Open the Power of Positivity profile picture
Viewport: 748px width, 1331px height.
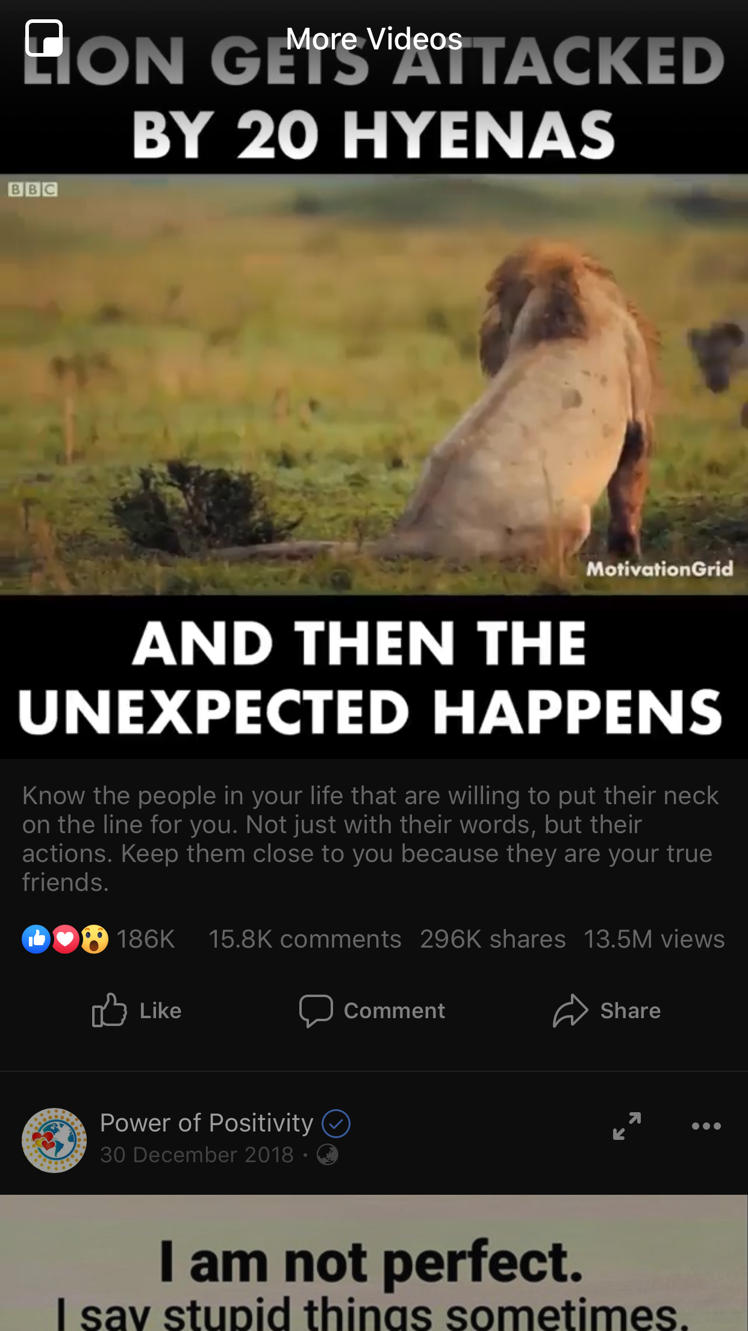(54, 1140)
